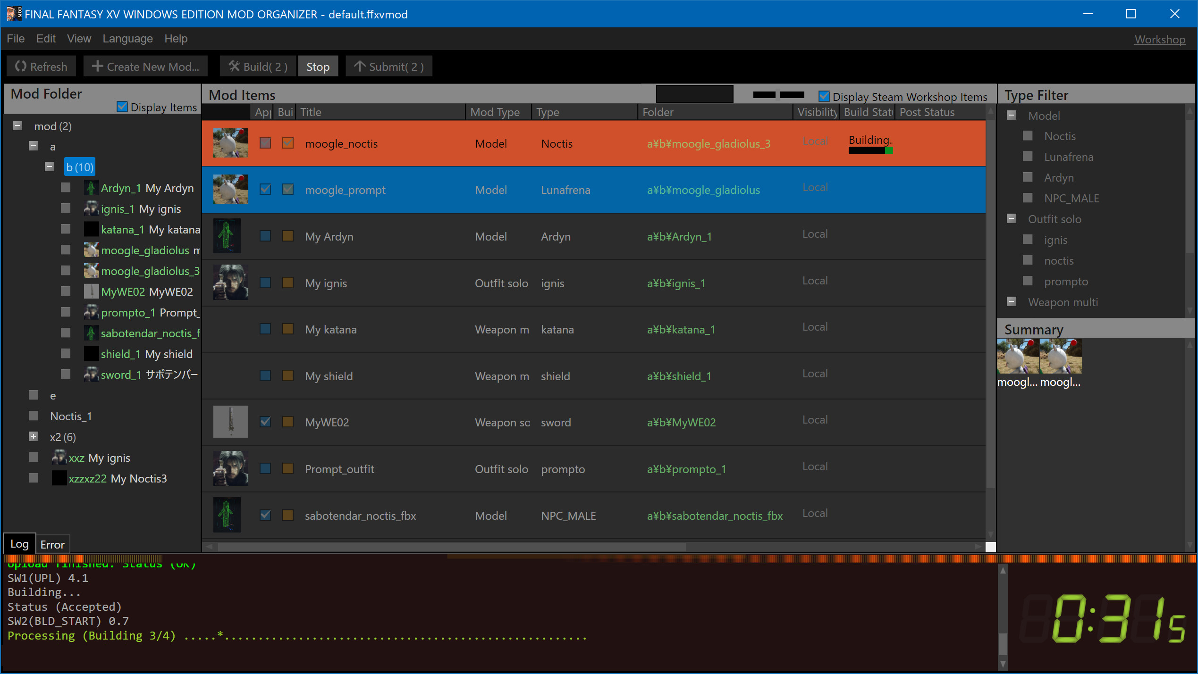Expand the x2 (6) folder node
Image resolution: width=1198 pixels, height=674 pixels.
(34, 436)
